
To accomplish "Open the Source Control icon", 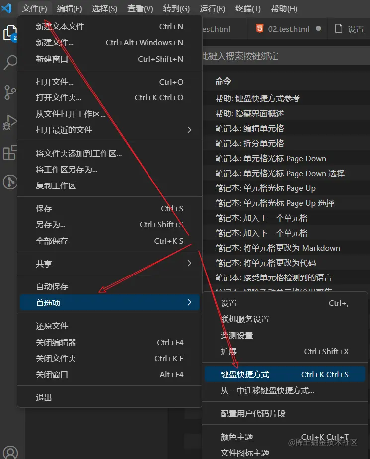I will coord(10,92).
